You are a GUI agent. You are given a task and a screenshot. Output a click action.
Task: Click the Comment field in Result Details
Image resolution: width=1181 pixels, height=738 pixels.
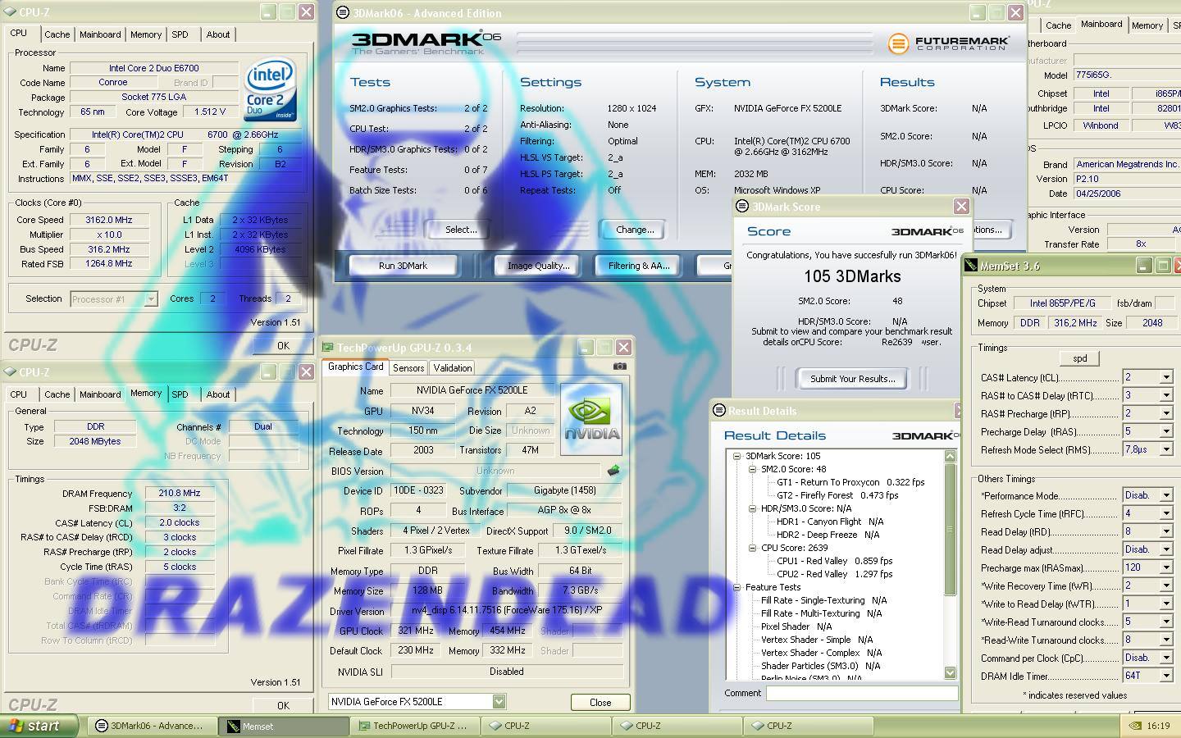click(x=862, y=693)
